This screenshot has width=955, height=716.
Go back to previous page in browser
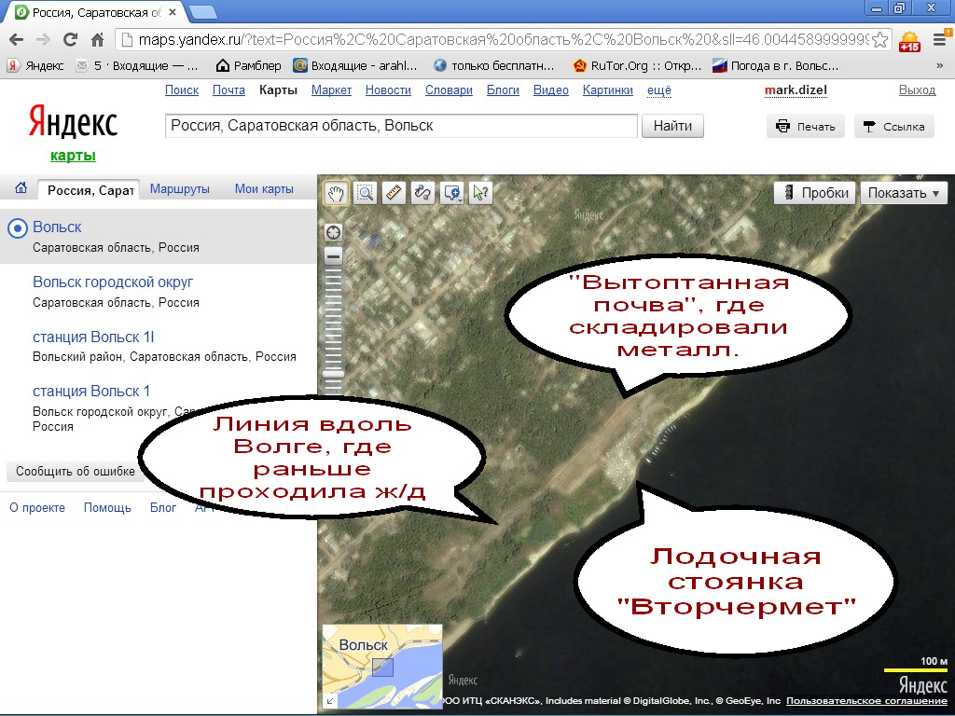pyautogui.click(x=17, y=40)
